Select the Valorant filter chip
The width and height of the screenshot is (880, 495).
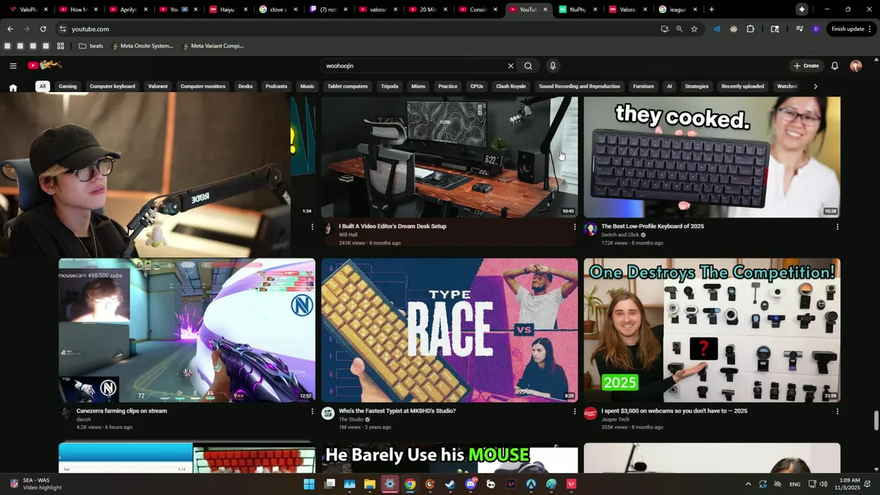(157, 86)
